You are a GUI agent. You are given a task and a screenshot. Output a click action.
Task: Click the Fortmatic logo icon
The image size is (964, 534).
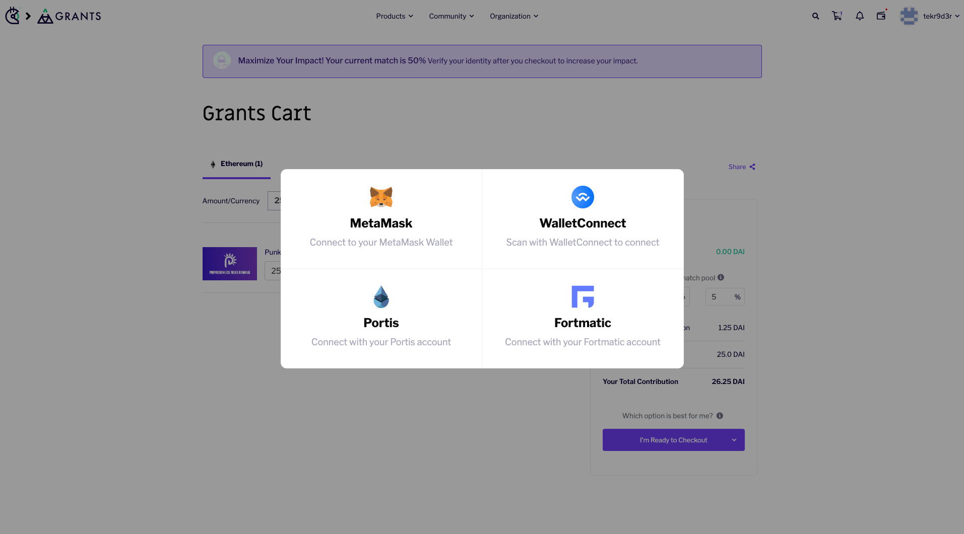[583, 296]
